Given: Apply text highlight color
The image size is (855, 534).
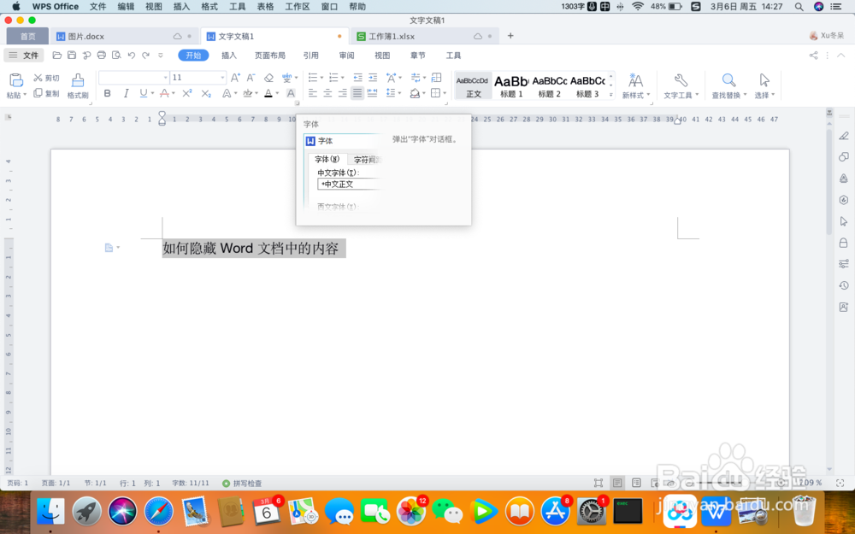Looking at the screenshot, I should 248,93.
